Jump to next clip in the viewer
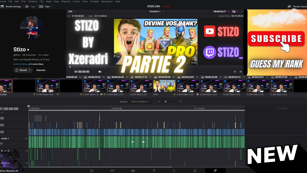 (235, 72)
